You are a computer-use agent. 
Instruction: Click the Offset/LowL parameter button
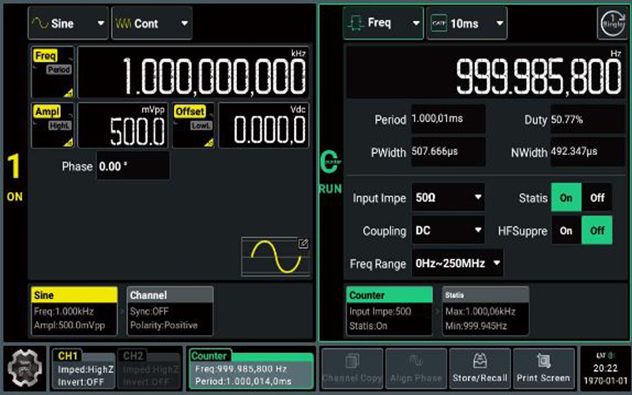[x=194, y=126]
